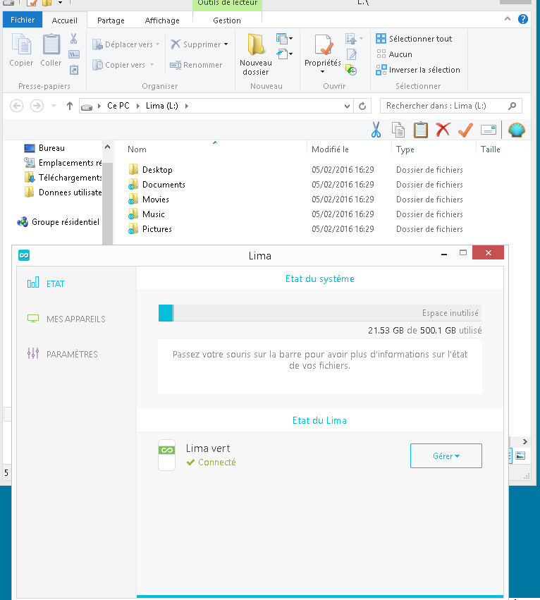Screen dimensions: 540x600
Task: Click the history icon in Ouvrir group
Action: tap(351, 70)
